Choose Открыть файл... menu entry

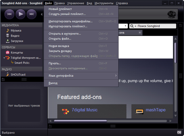click(x=81, y=39)
